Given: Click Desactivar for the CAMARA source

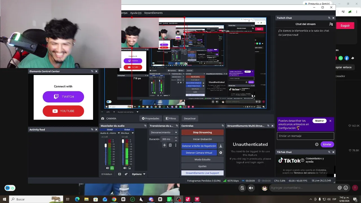Looking at the screenshot, I should (x=190, y=118).
